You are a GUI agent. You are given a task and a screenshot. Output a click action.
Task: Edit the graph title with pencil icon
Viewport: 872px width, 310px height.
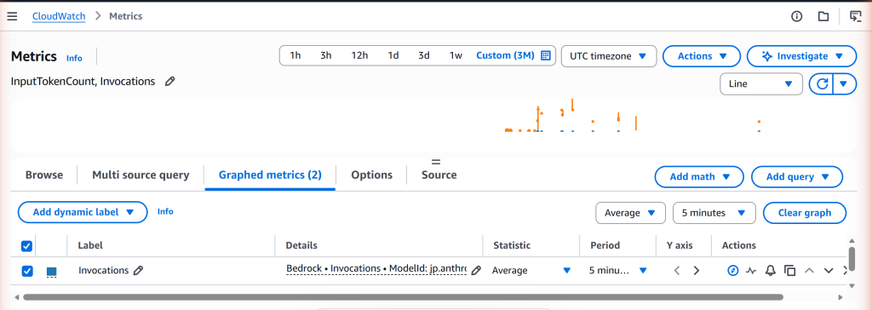click(x=170, y=81)
